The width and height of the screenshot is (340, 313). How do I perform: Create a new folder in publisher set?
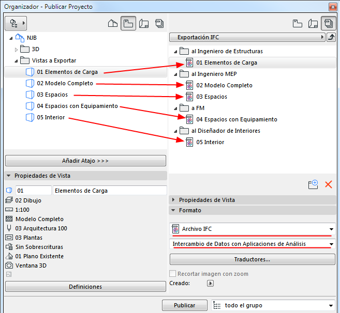(x=313, y=184)
